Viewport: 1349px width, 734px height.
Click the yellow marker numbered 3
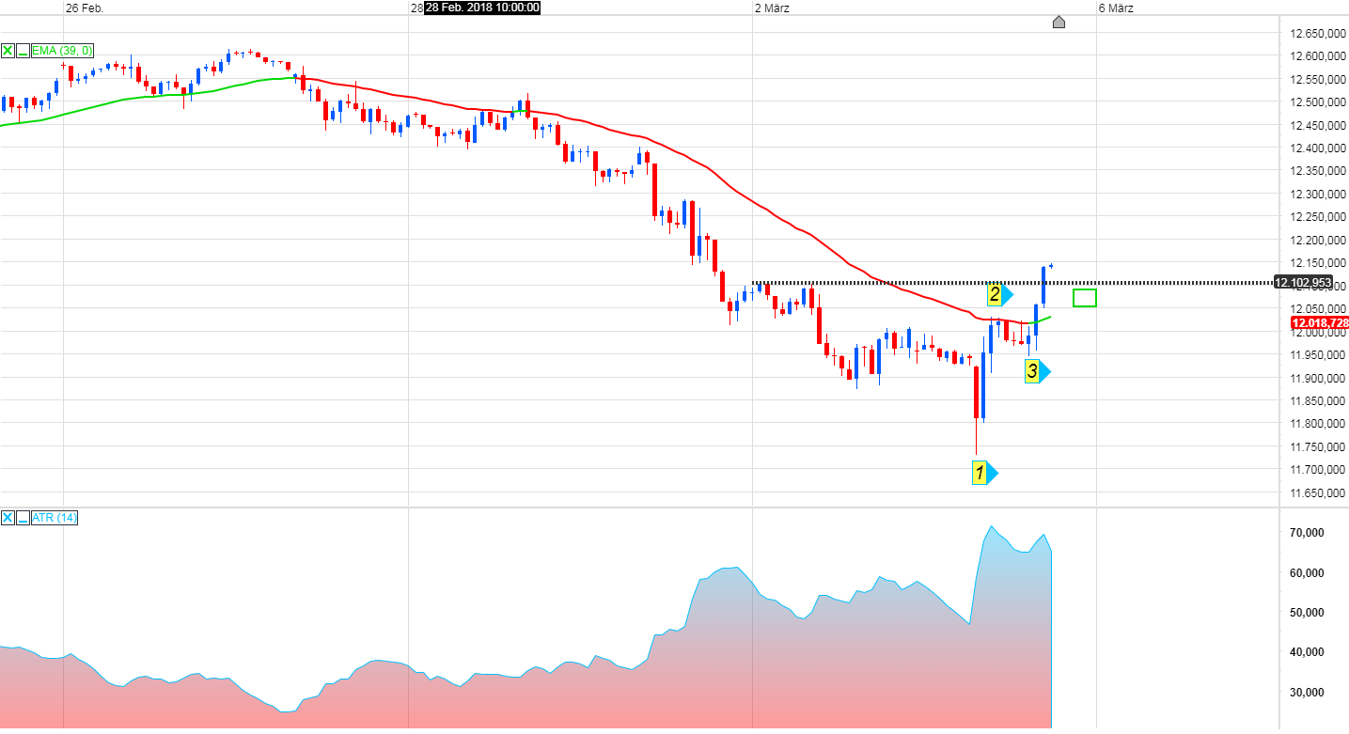click(x=1032, y=372)
